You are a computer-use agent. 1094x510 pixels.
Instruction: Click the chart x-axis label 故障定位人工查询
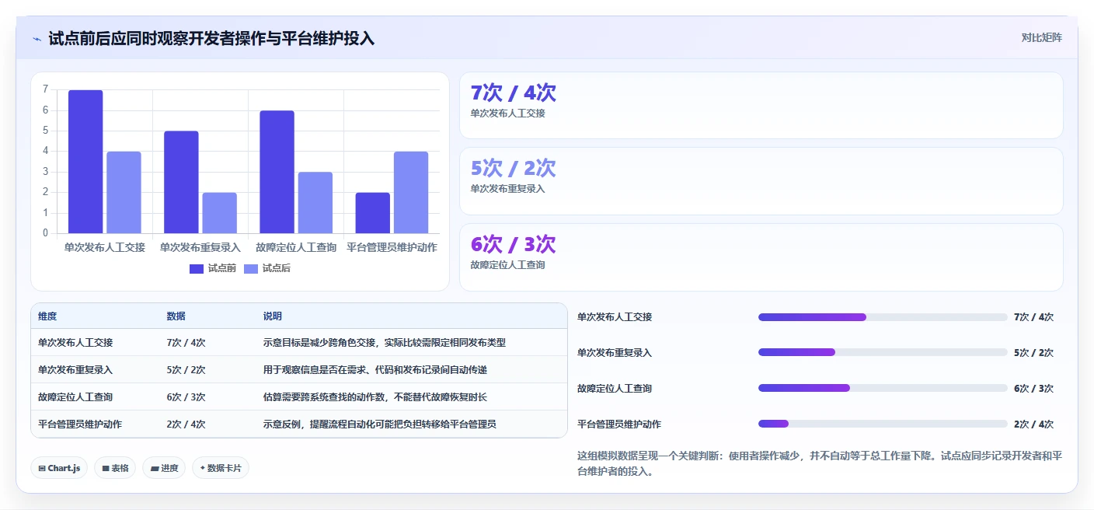click(x=296, y=247)
